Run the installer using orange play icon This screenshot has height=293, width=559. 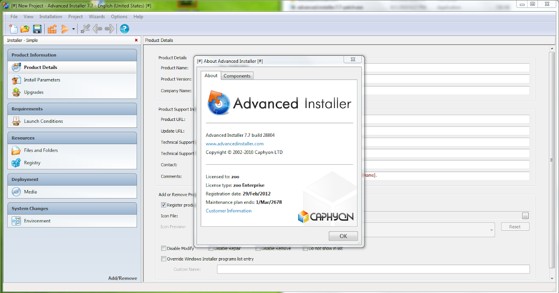[x=65, y=29]
